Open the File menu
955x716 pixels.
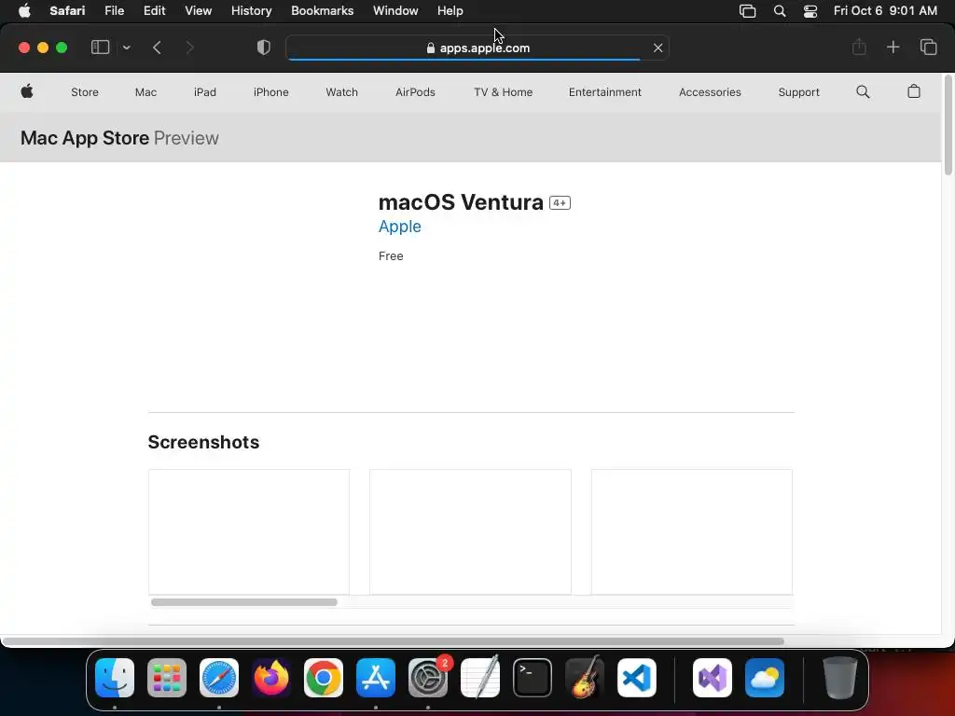point(114,11)
